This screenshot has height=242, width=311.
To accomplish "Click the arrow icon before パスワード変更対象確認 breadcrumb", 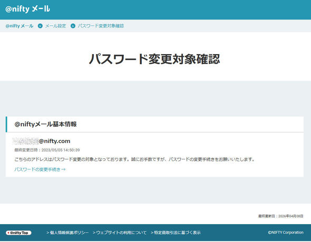I will pyautogui.click(x=73, y=26).
